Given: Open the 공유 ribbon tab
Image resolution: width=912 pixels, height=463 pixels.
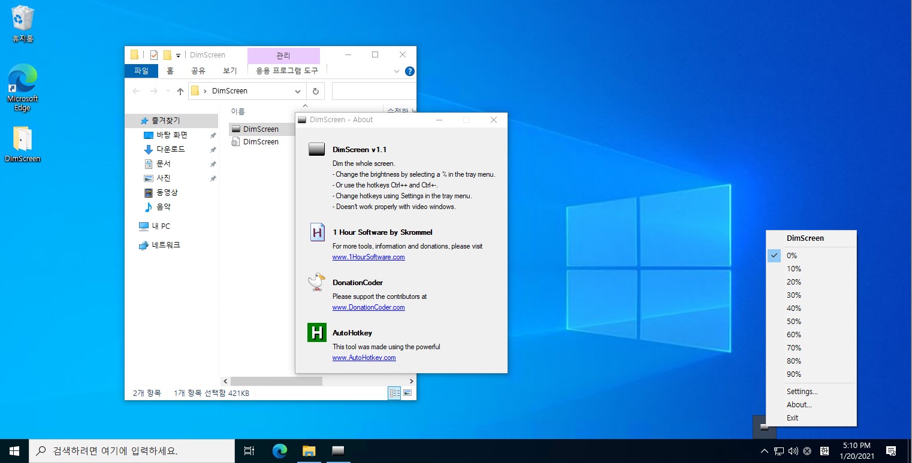Looking at the screenshot, I should point(198,71).
